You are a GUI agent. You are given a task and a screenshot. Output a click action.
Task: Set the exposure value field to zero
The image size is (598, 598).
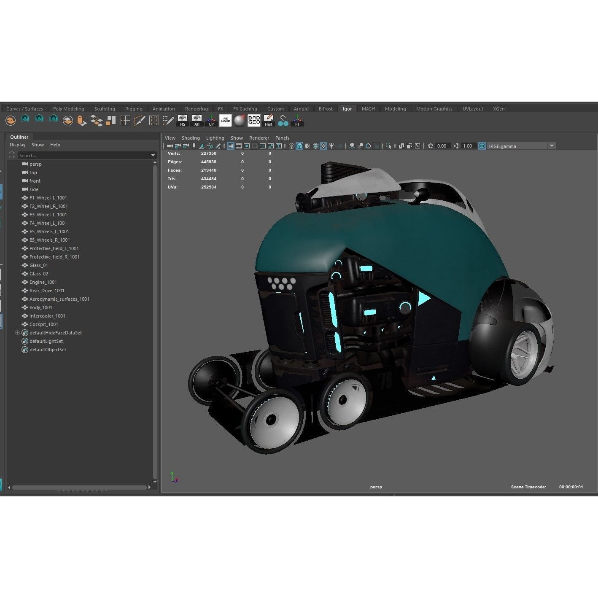(442, 146)
